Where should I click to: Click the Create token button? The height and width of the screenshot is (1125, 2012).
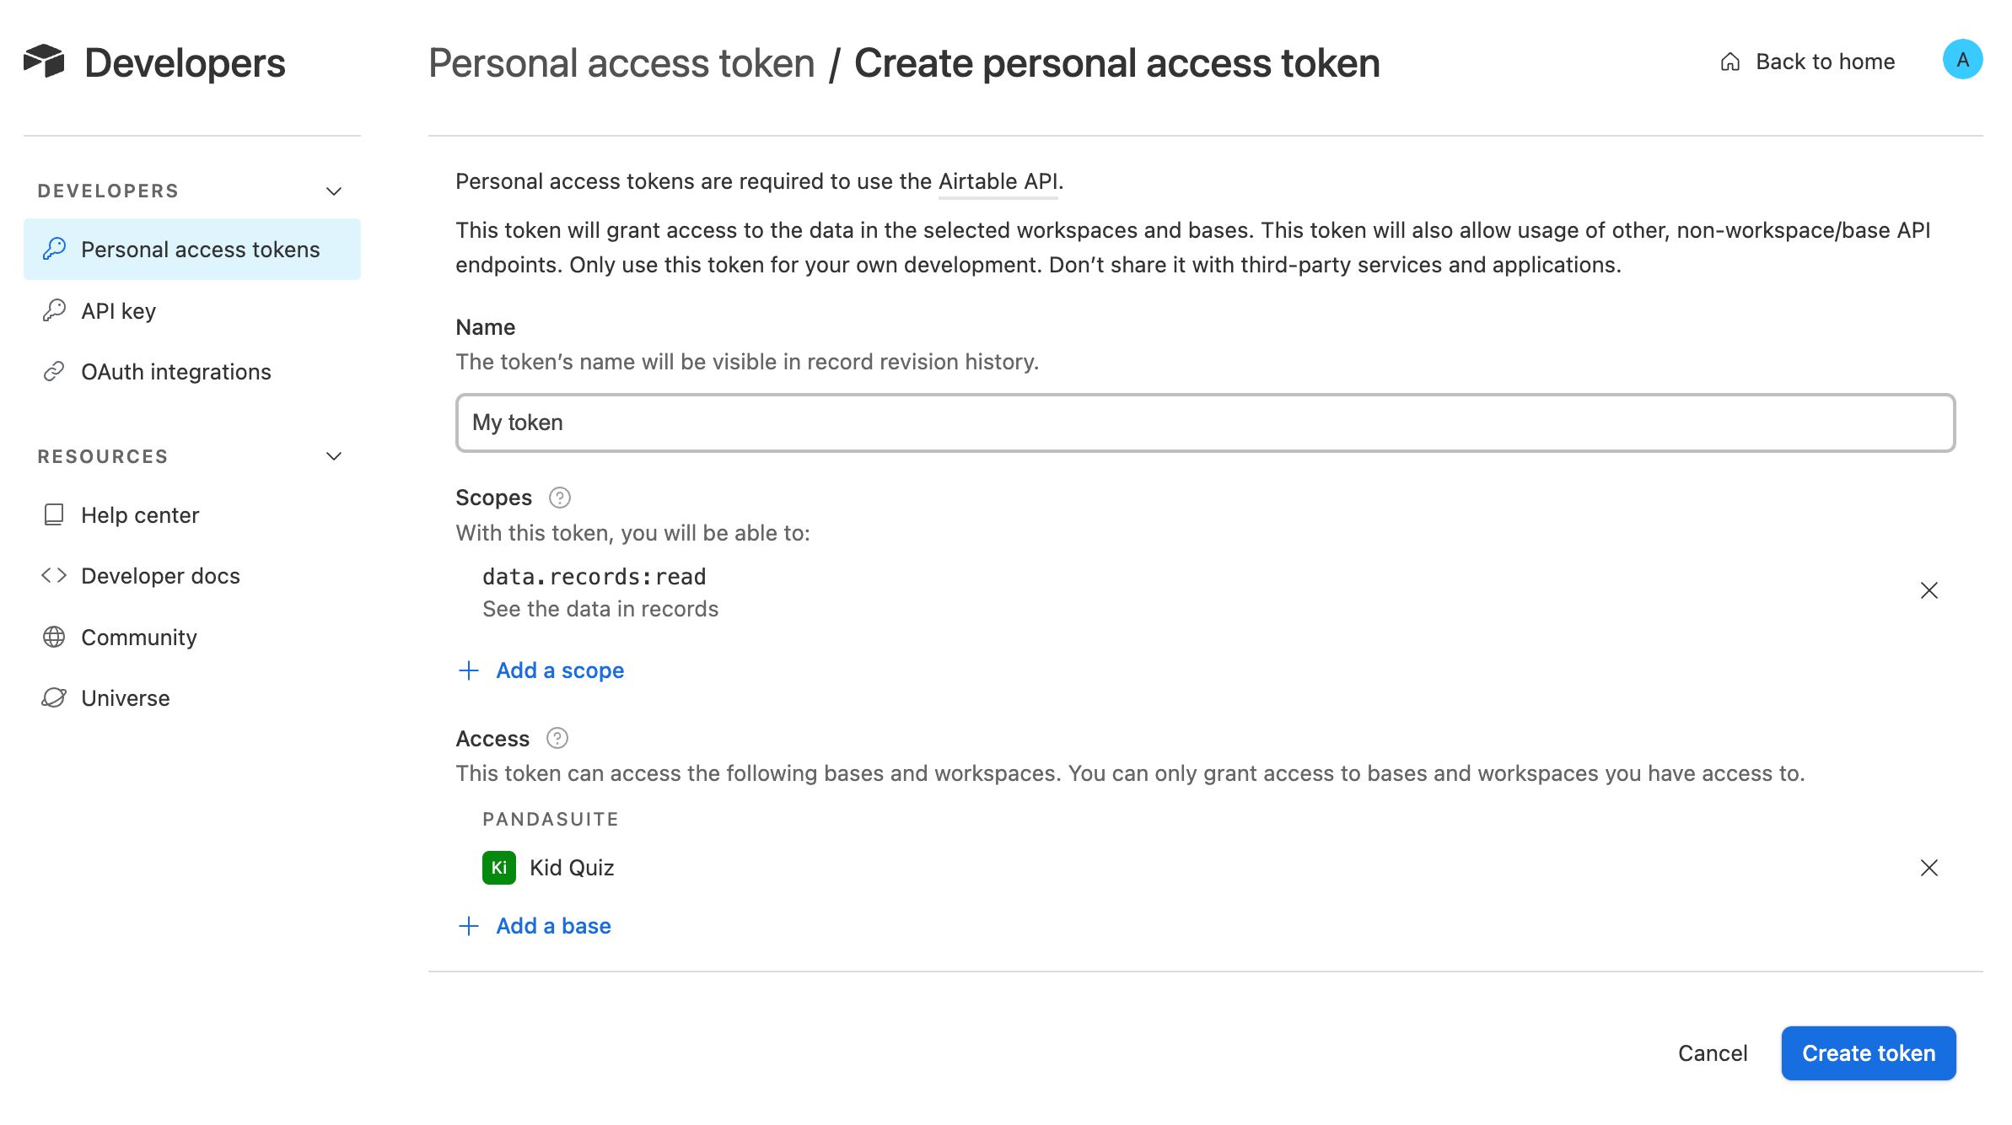coord(1869,1052)
